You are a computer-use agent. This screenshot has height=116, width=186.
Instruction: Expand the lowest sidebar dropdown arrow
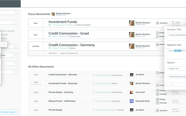coord(15,72)
